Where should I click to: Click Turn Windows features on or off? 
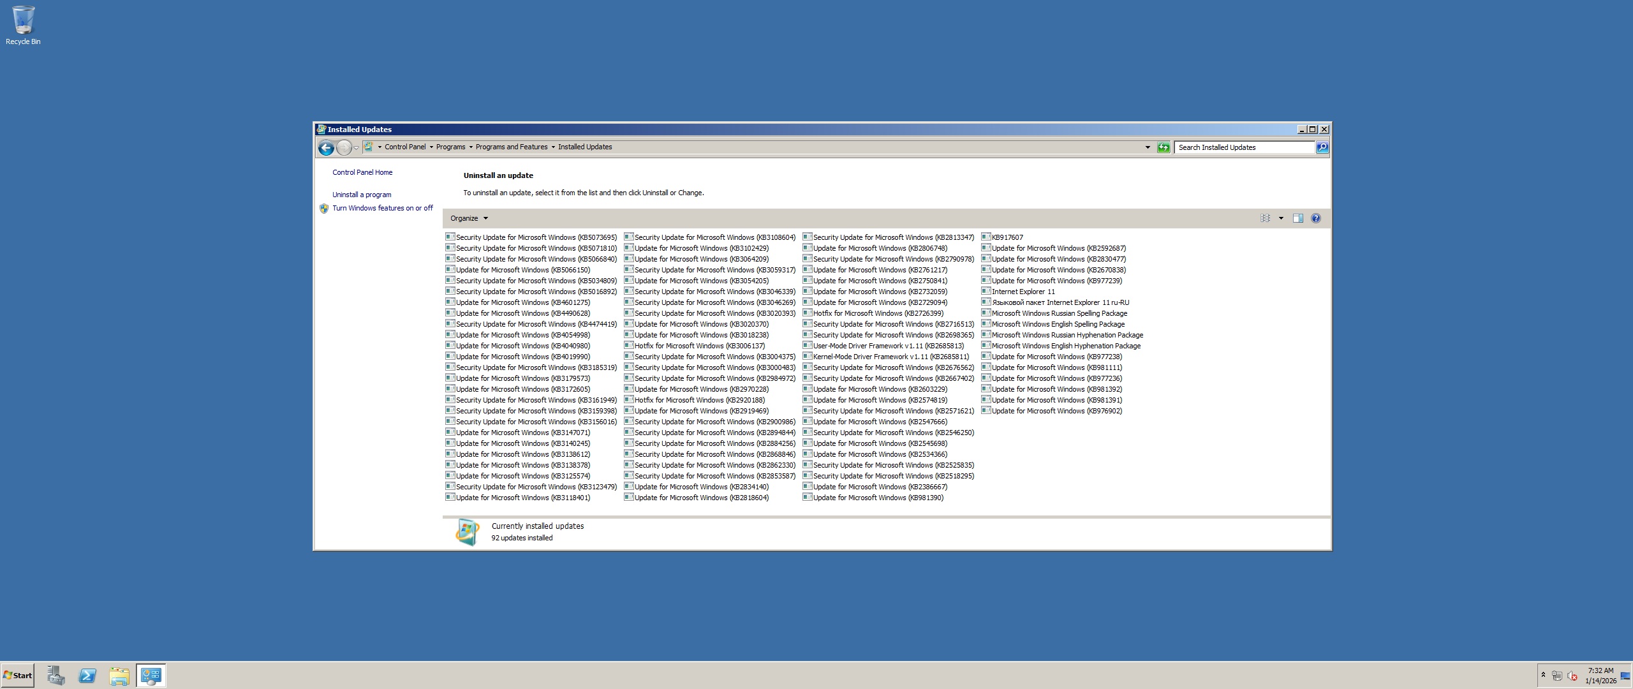pyautogui.click(x=382, y=208)
